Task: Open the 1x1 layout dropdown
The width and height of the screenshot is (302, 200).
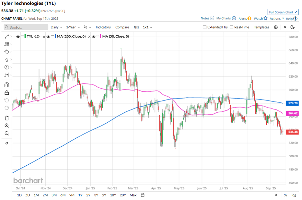Action: tap(147, 27)
